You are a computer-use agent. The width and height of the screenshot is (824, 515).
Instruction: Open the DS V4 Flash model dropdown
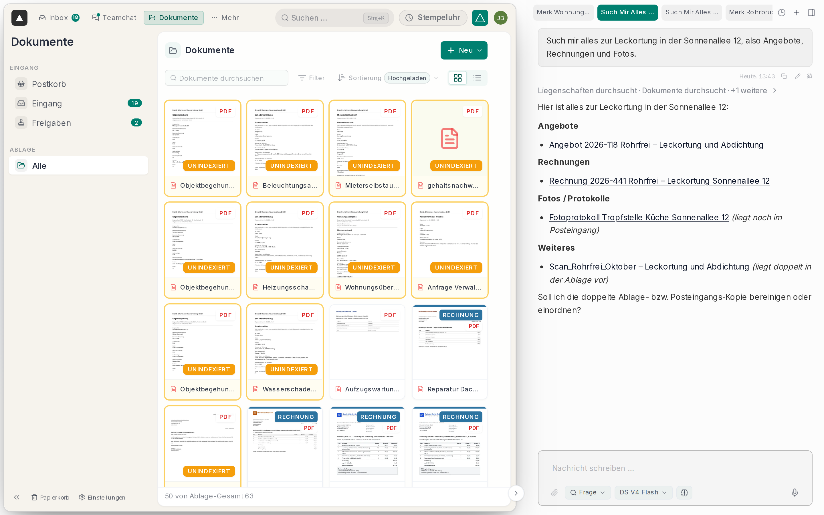(643, 492)
